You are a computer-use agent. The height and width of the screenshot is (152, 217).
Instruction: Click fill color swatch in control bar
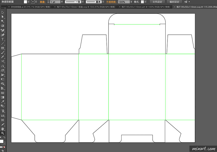click(x=25, y=2)
